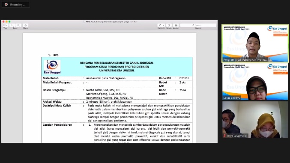Click the red recording dot icon
Viewport: 290px width, 163px height.
click(6, 4)
